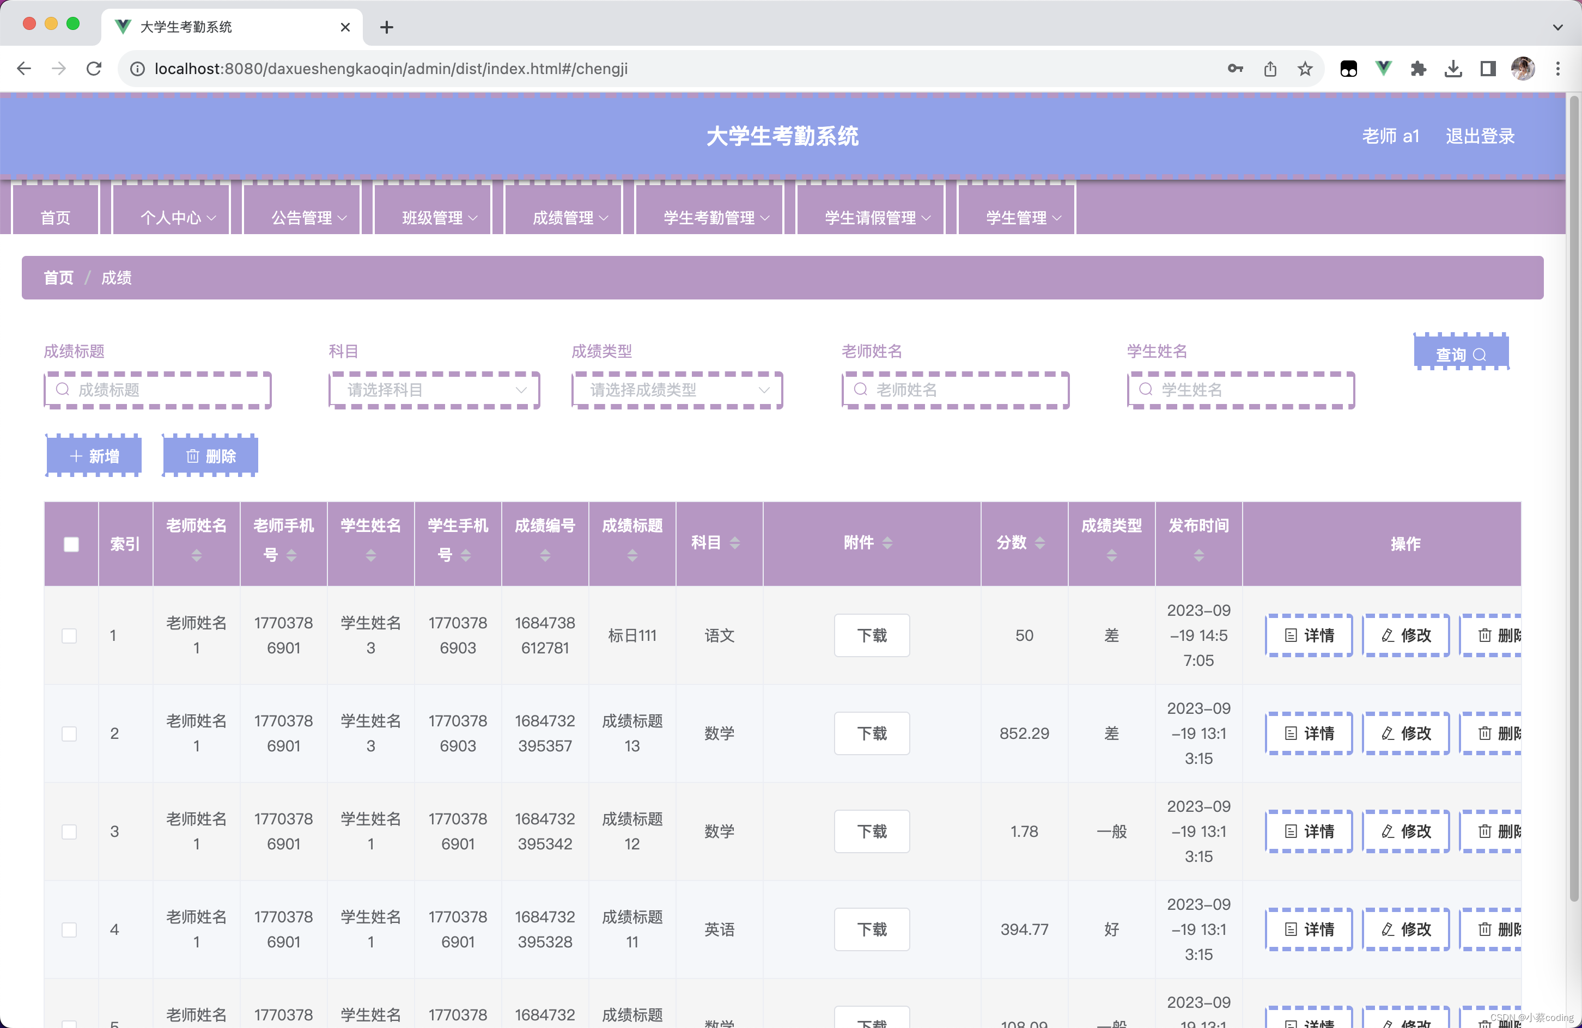Check the row 2 checkbox
1582x1028 pixels.
pos(69,733)
